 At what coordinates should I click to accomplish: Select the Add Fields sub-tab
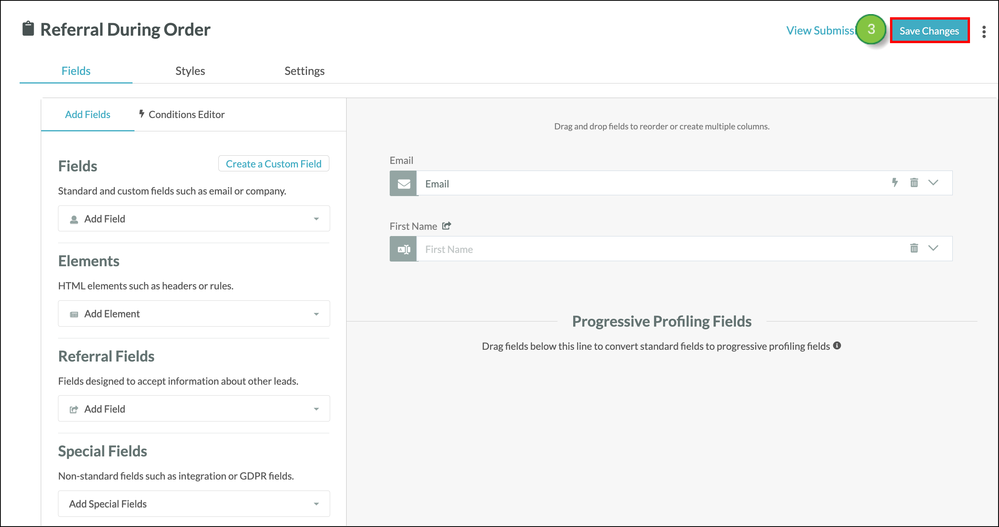pos(88,114)
